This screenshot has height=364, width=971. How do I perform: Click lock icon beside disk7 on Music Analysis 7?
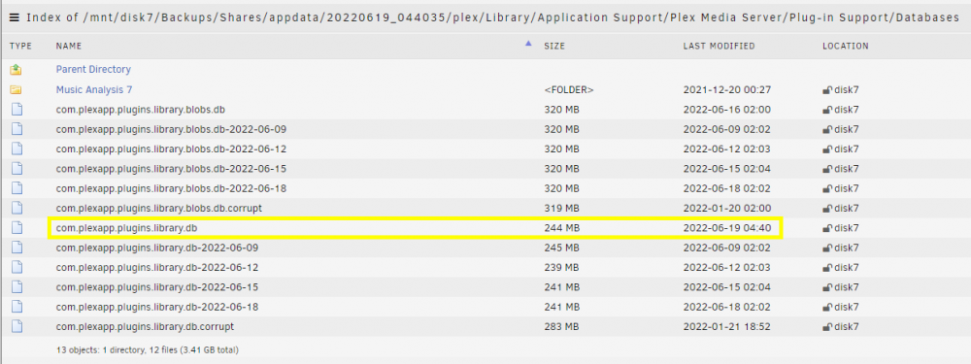tap(826, 90)
